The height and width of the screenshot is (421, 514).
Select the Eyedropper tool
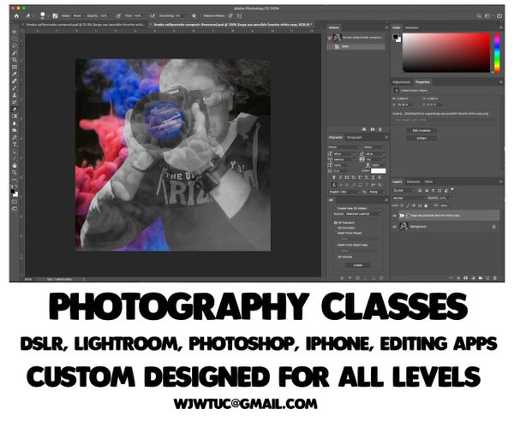15,74
